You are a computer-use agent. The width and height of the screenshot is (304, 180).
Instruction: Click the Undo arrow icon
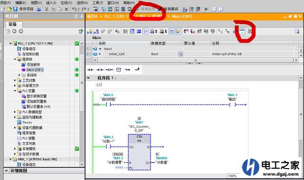74,9
